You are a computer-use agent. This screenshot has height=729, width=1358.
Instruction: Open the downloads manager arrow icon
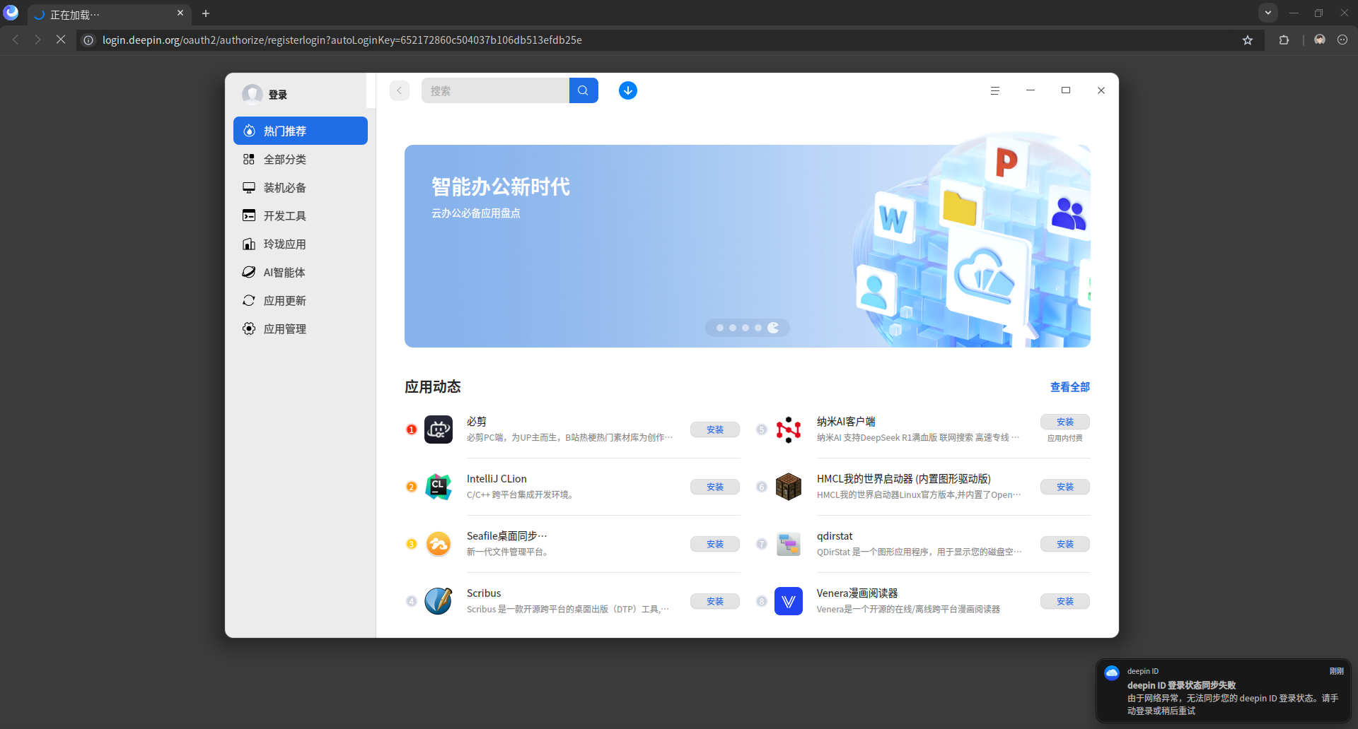tap(628, 90)
